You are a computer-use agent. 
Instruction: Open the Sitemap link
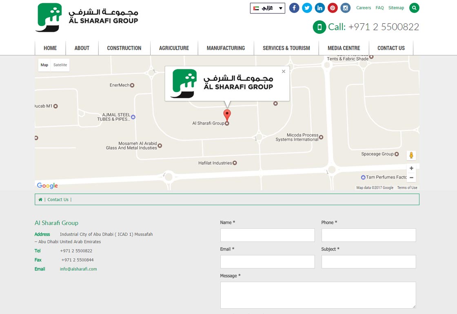(x=396, y=8)
